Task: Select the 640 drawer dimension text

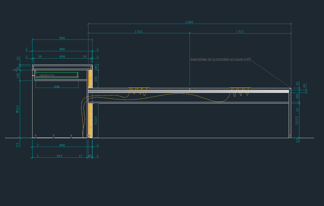Action: [57, 87]
